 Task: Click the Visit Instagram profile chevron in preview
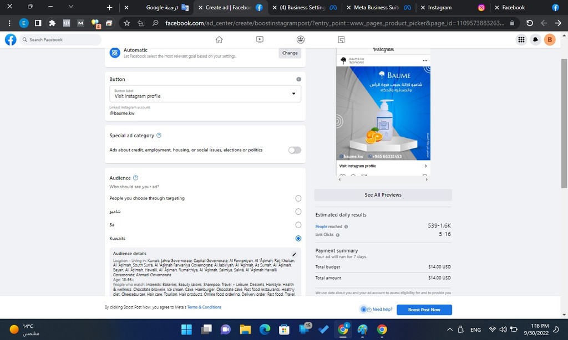[x=425, y=166]
